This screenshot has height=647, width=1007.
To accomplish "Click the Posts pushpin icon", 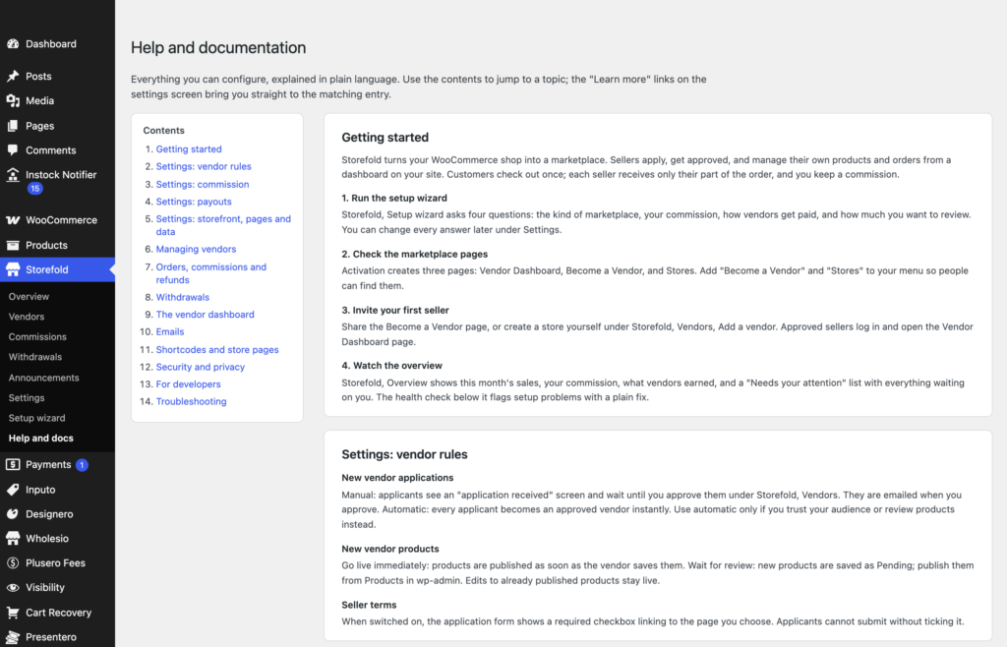I will 13,76.
